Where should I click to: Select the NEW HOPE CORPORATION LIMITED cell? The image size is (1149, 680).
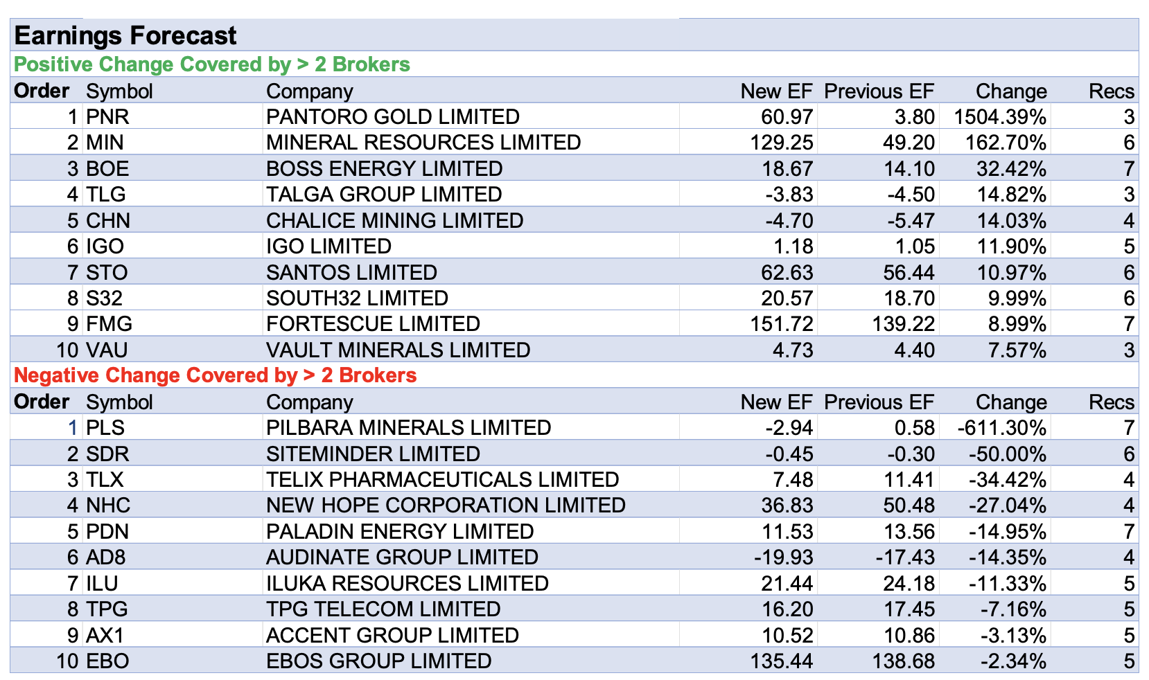(446, 505)
